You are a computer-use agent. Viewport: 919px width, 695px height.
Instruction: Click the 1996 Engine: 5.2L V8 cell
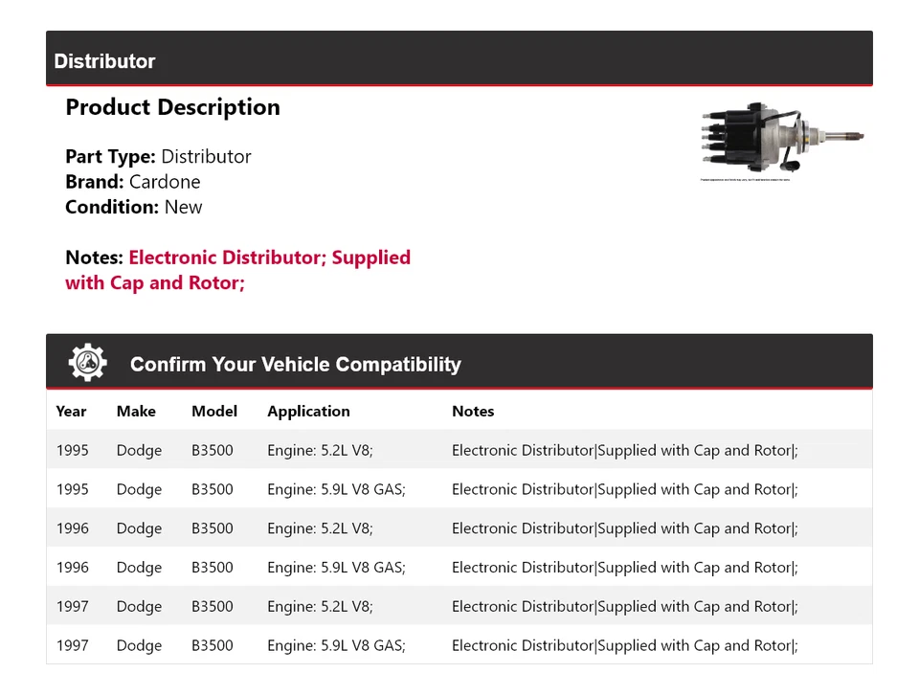point(320,528)
